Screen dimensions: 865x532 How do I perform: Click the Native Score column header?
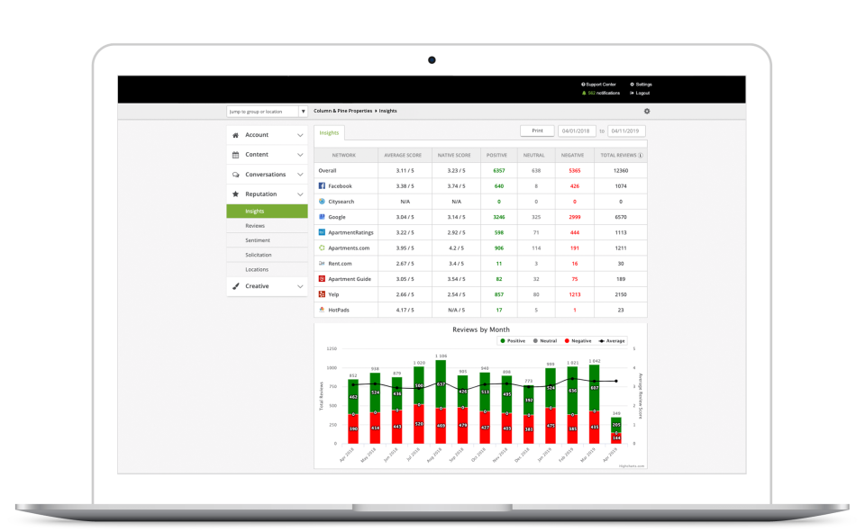pyautogui.click(x=454, y=156)
